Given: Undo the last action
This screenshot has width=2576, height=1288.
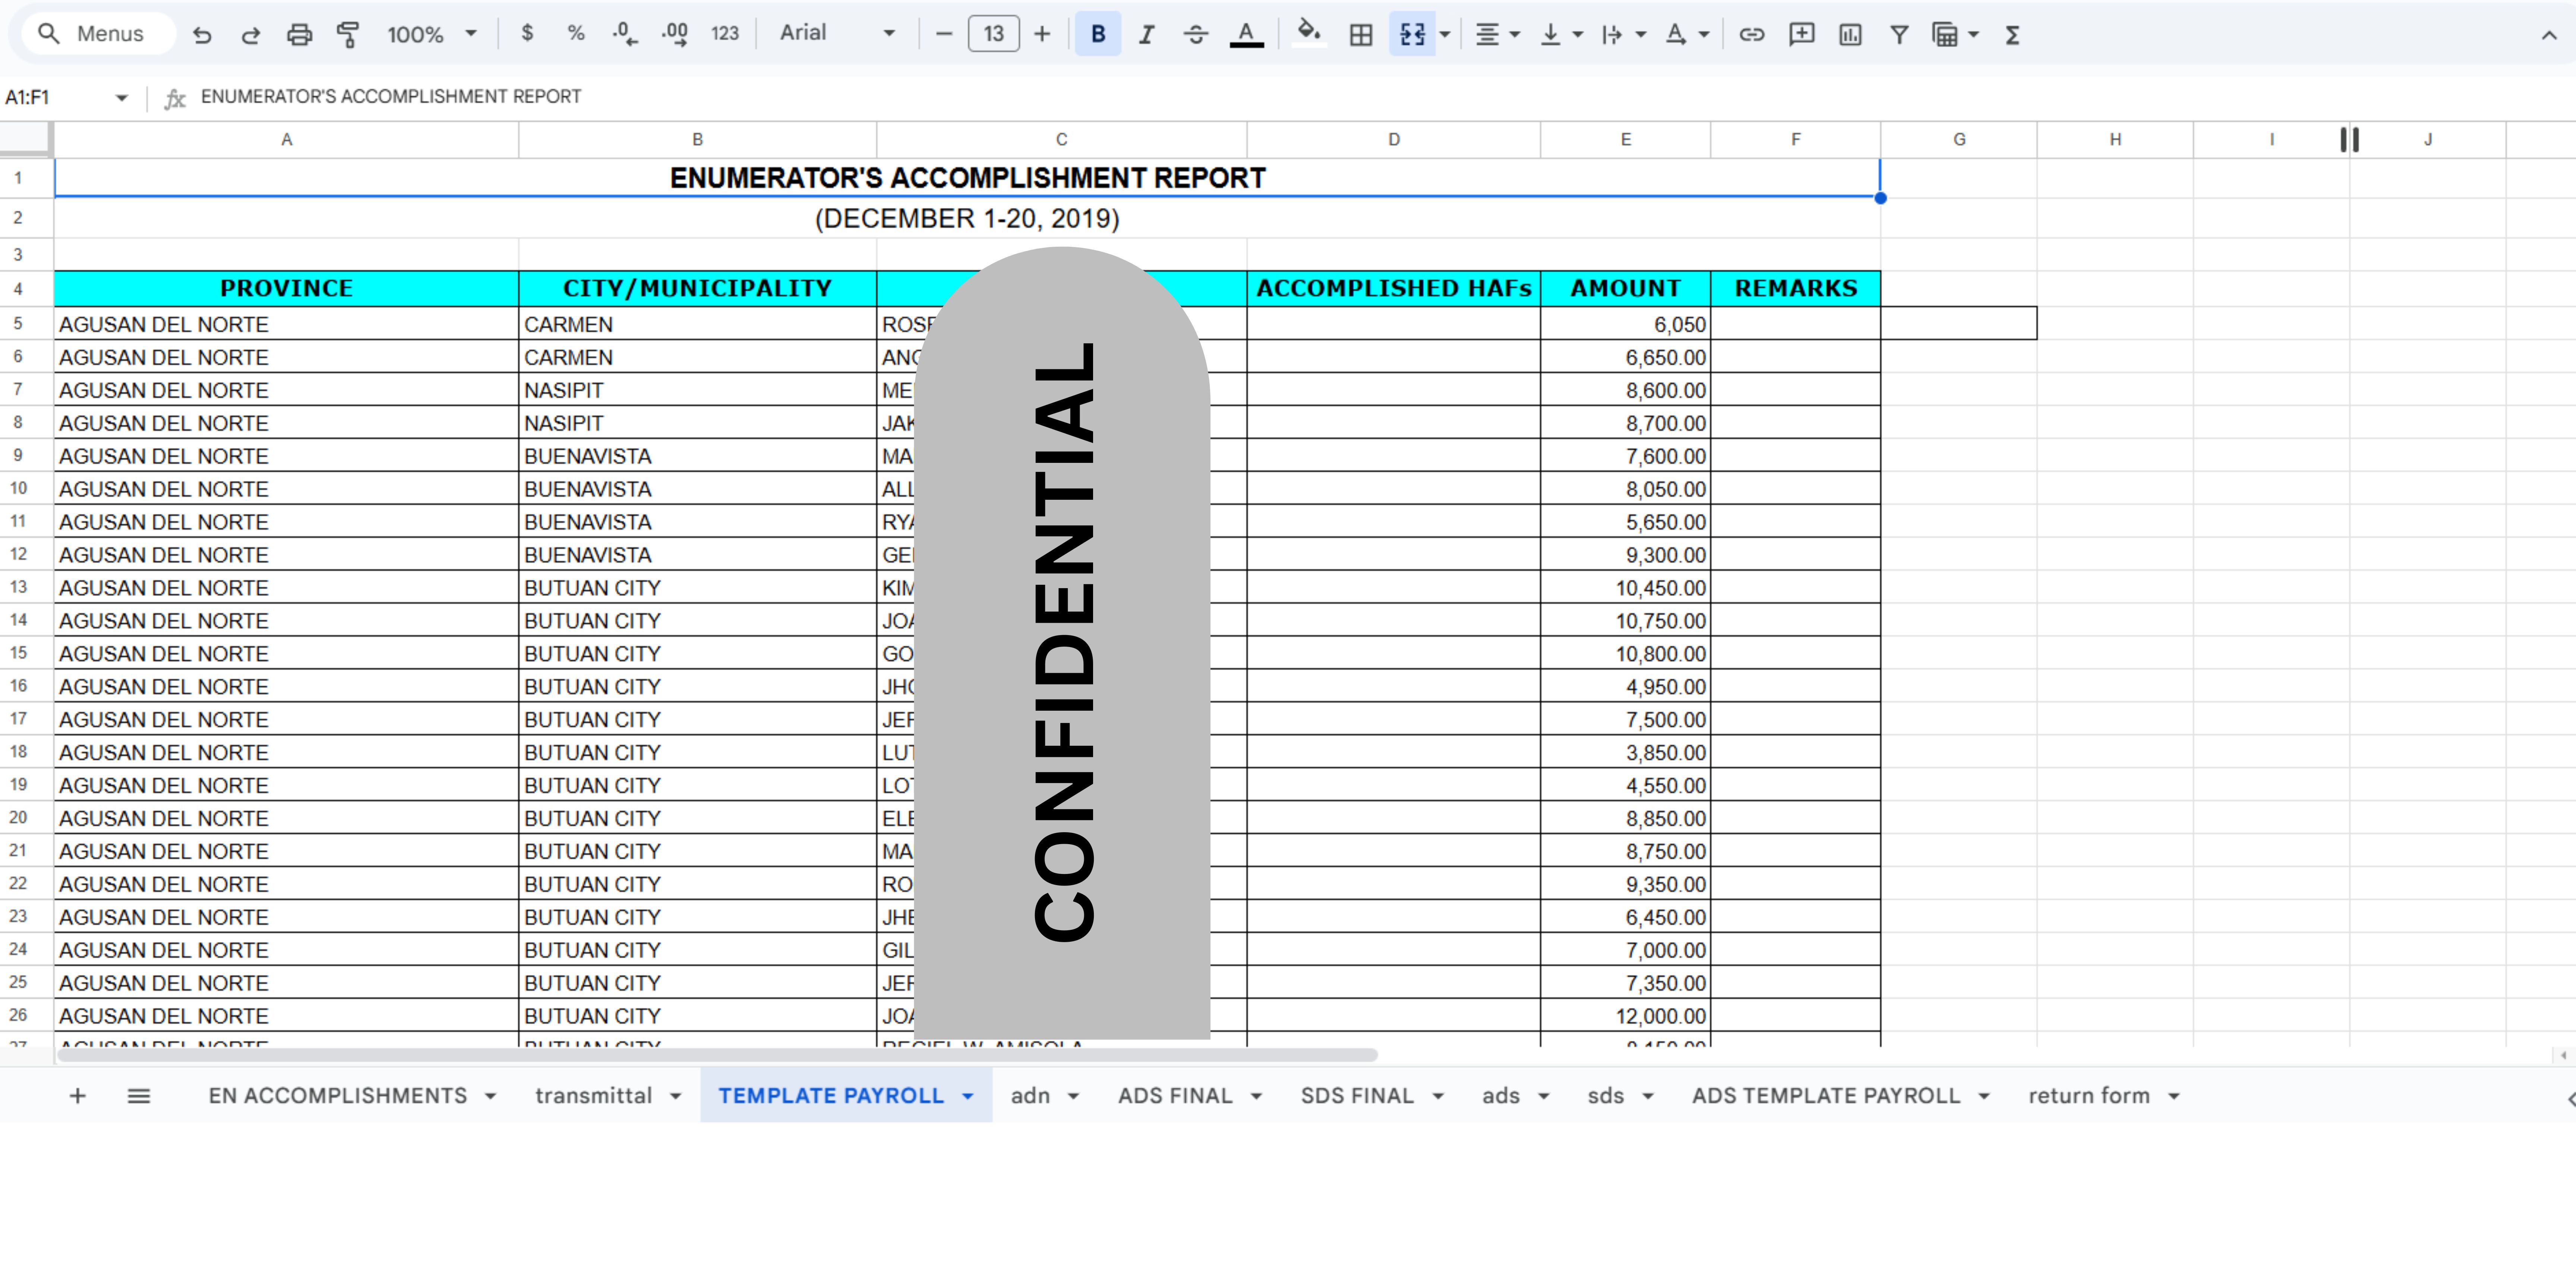Looking at the screenshot, I should pos(202,35).
